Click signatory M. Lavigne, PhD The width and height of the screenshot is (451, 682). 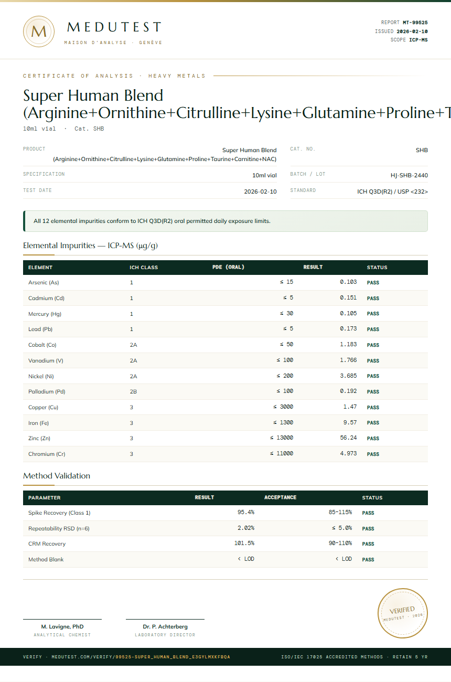point(62,626)
